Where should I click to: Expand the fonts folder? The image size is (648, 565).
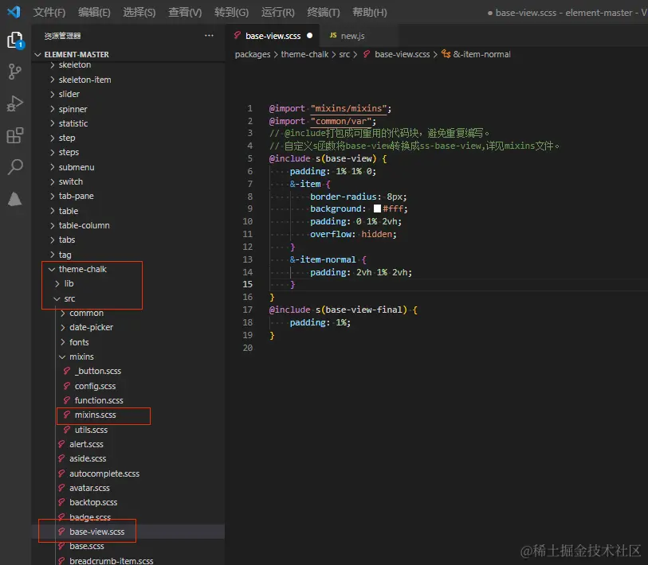(63, 342)
